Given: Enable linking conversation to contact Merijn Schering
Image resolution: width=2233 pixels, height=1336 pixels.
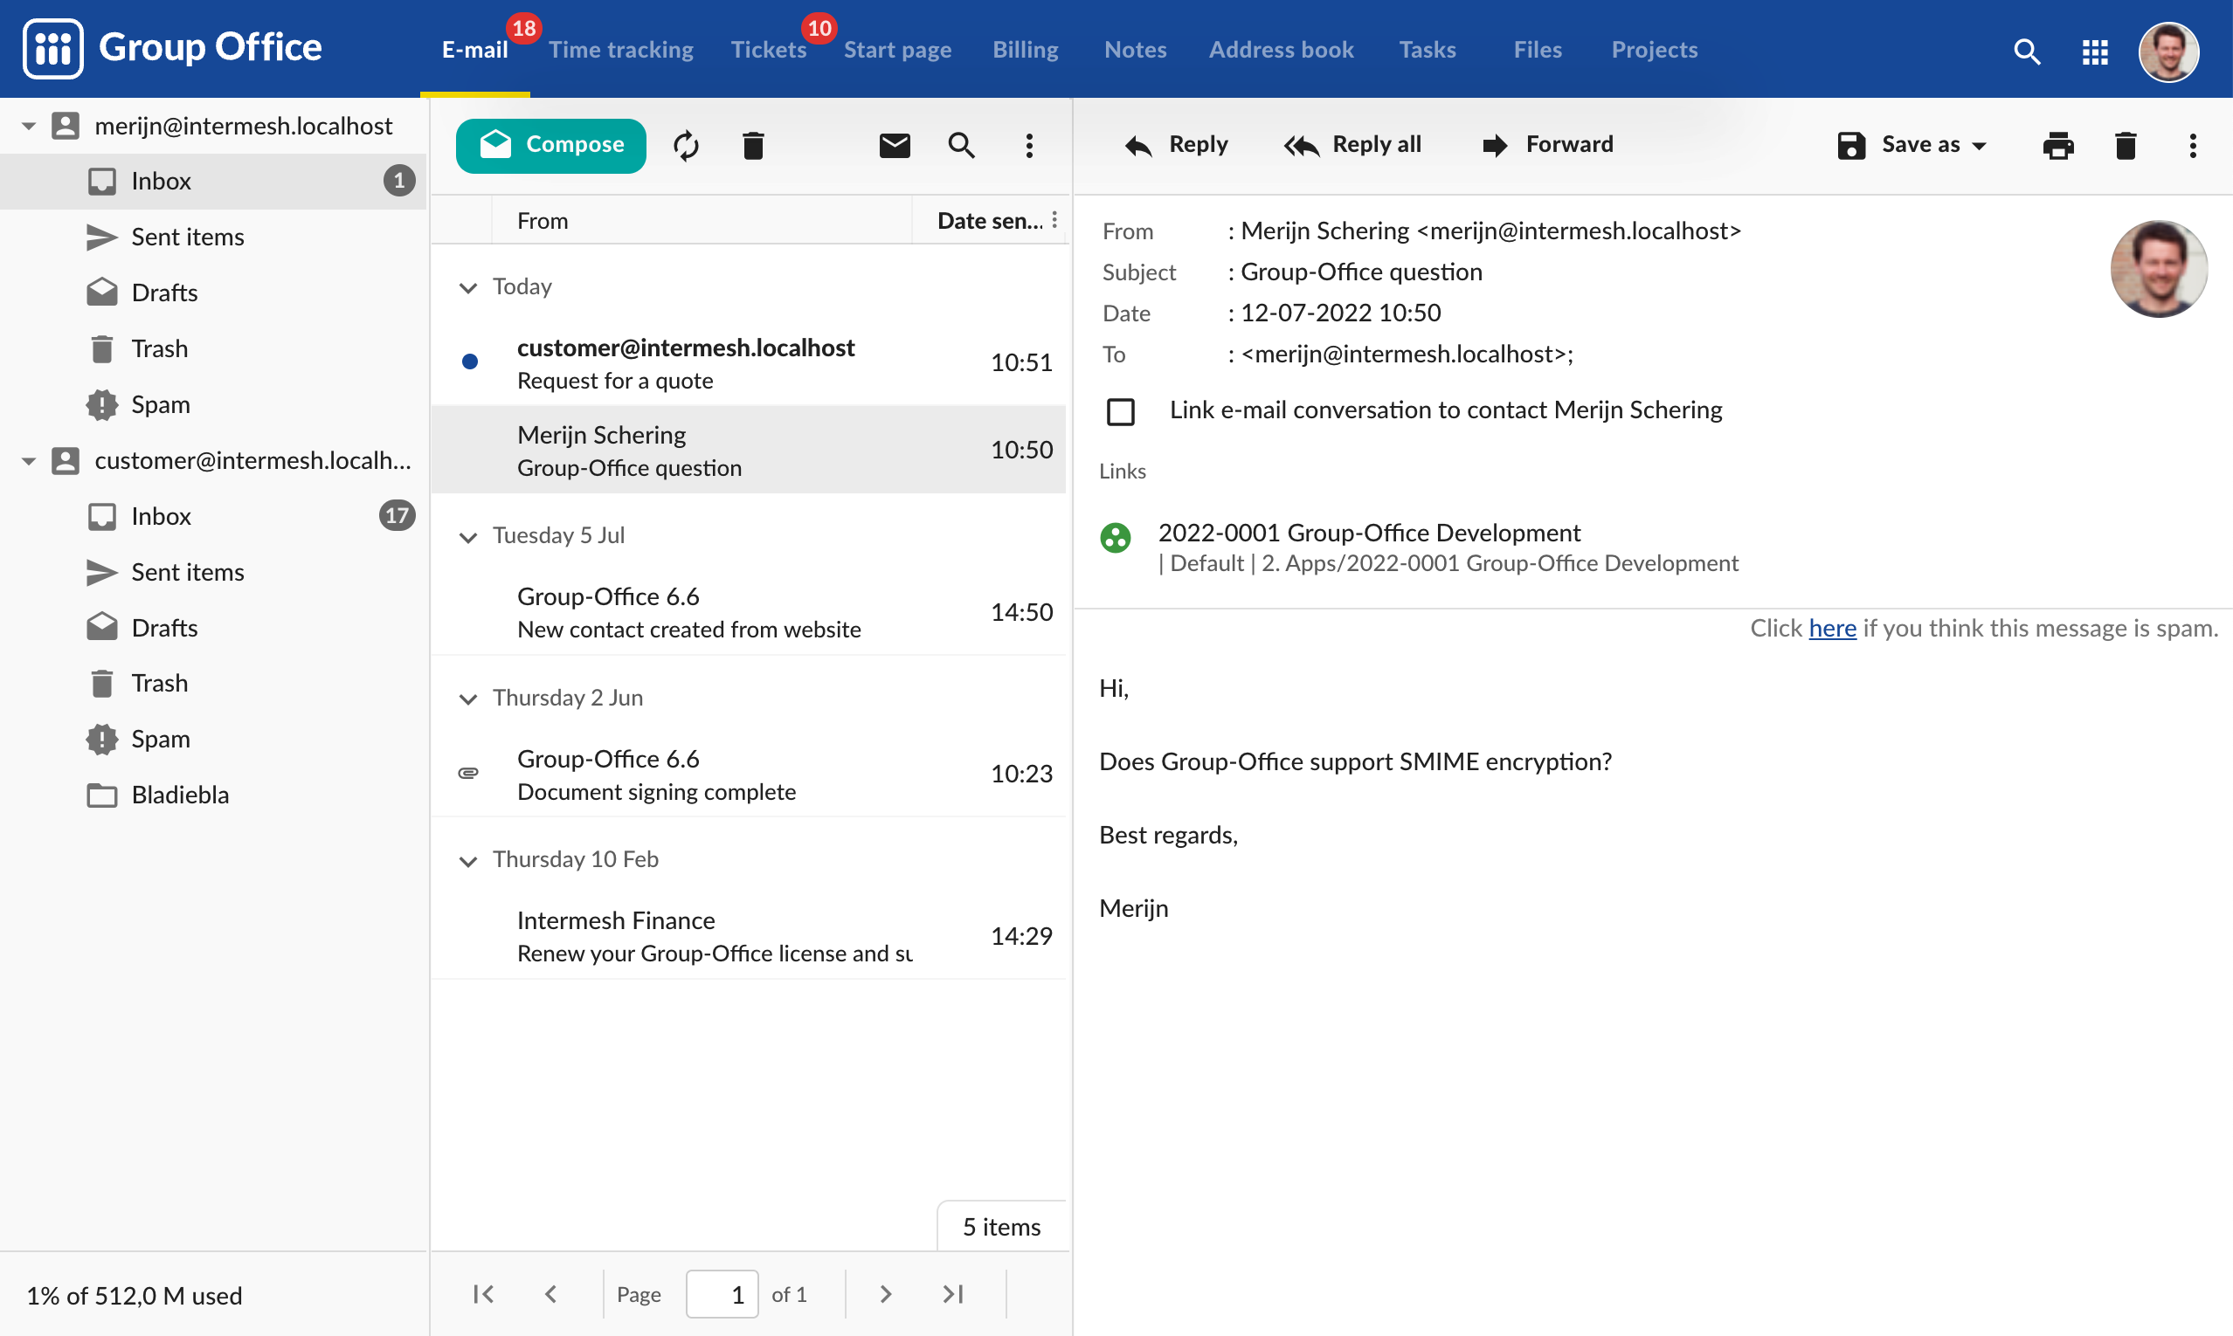Looking at the screenshot, I should [x=1120, y=411].
